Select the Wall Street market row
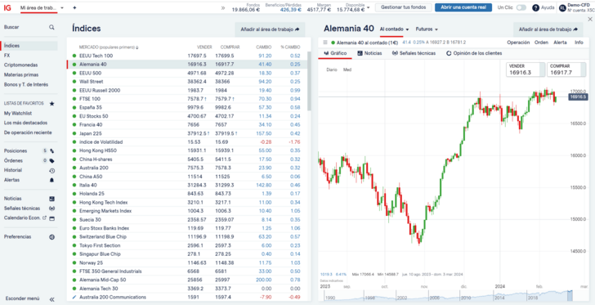The image size is (595, 305). pos(186,82)
